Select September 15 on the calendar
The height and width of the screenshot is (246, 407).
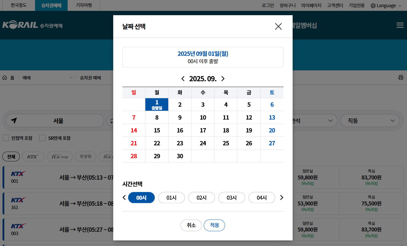coord(157,130)
